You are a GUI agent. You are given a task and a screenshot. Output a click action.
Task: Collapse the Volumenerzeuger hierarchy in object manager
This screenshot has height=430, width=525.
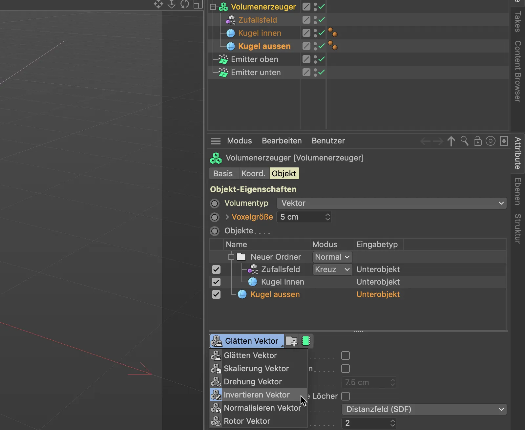(x=213, y=7)
